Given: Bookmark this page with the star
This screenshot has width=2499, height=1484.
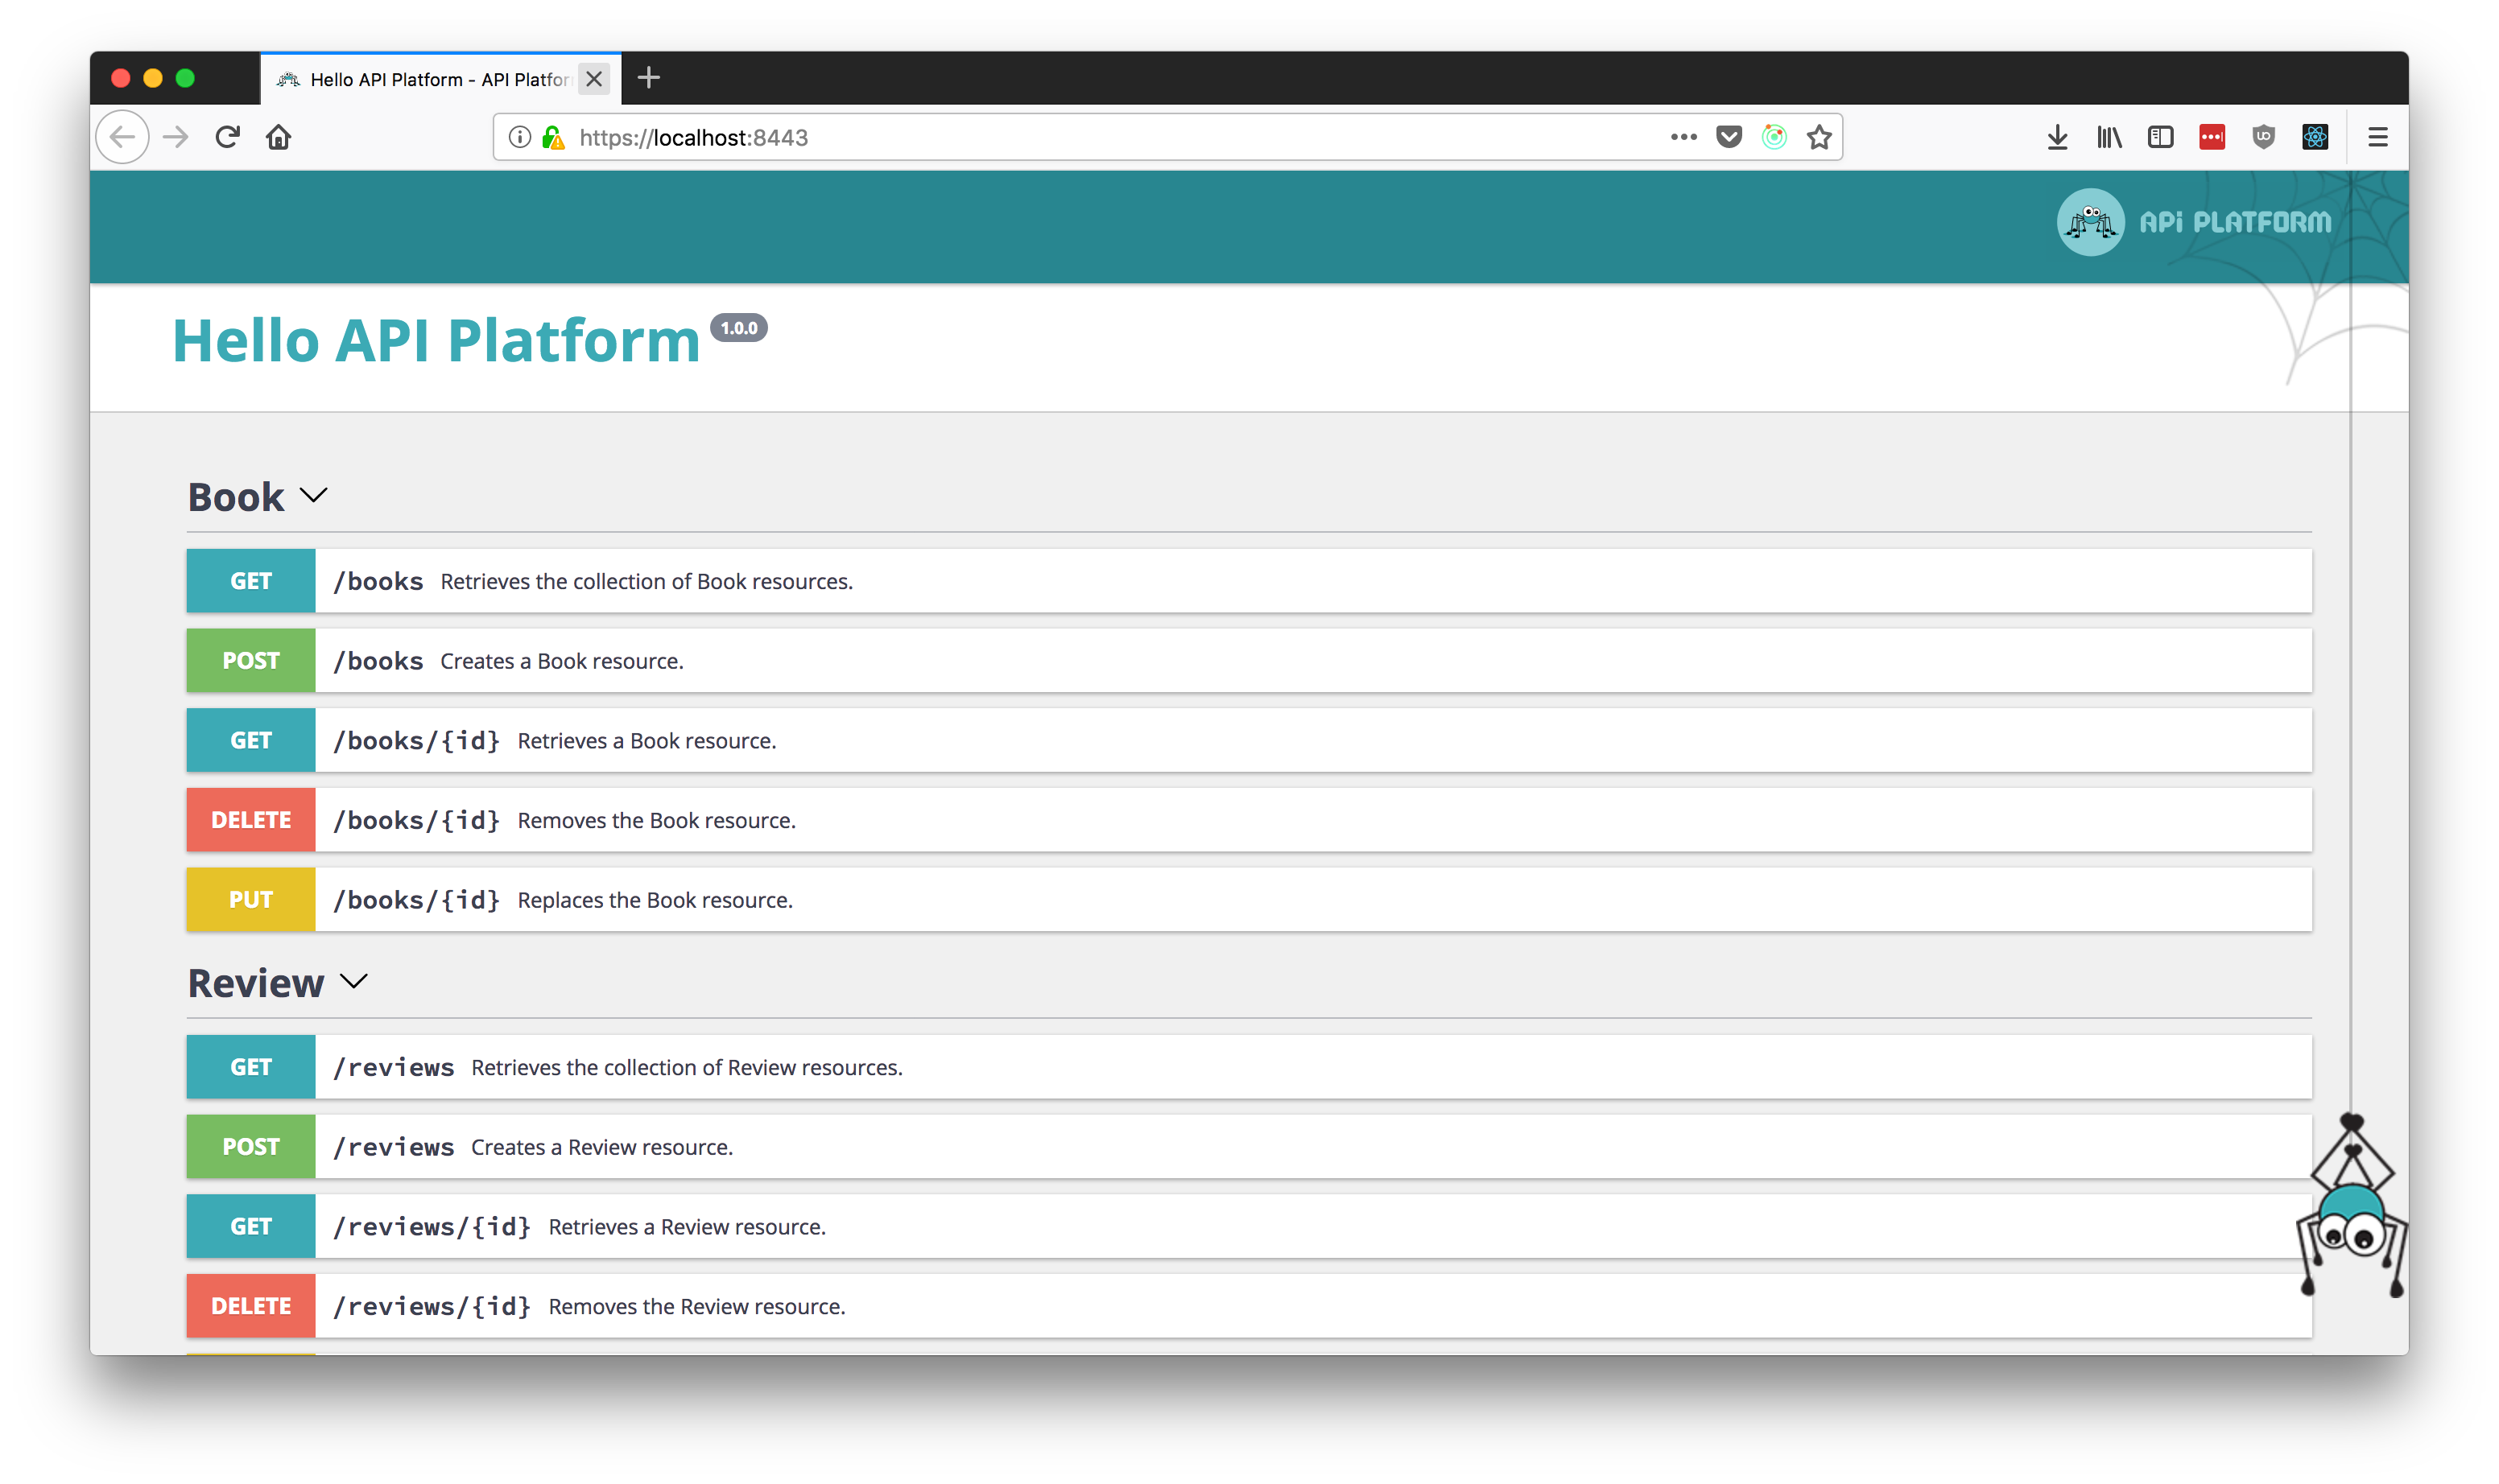Looking at the screenshot, I should [x=1819, y=137].
